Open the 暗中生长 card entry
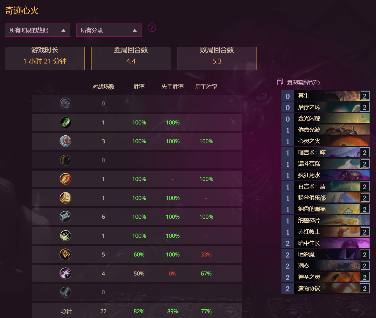Screen dimensions: 376x318 pos(325,243)
